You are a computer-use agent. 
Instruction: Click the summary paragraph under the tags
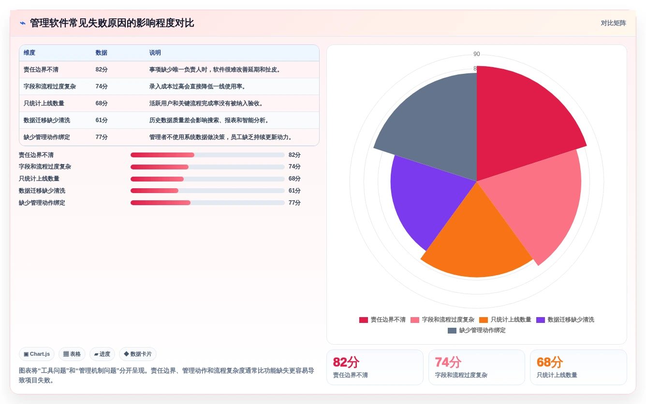(x=167, y=376)
